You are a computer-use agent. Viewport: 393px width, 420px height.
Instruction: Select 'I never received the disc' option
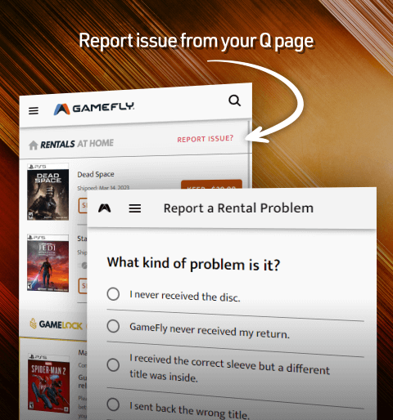click(x=113, y=294)
